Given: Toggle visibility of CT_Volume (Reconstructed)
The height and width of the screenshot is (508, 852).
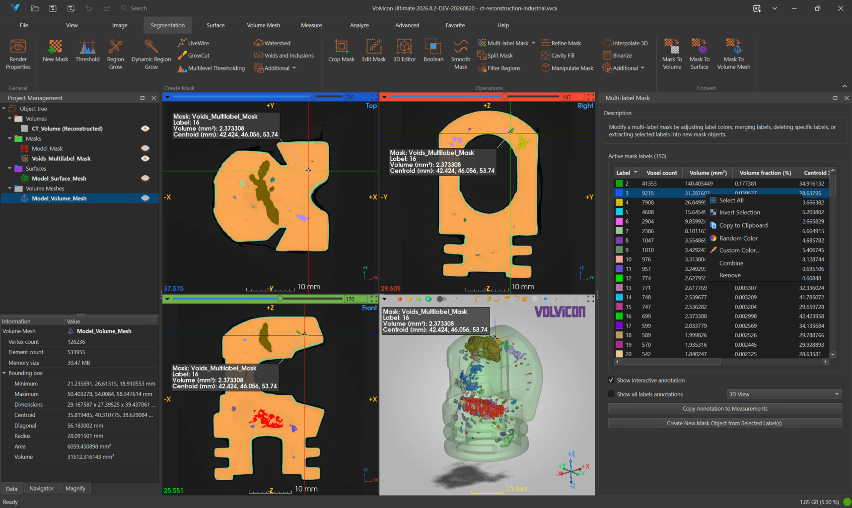Looking at the screenshot, I should coord(145,128).
